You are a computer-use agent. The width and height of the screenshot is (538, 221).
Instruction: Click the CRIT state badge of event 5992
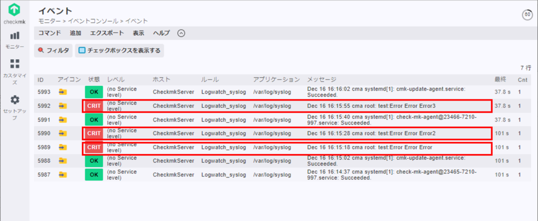click(x=94, y=106)
